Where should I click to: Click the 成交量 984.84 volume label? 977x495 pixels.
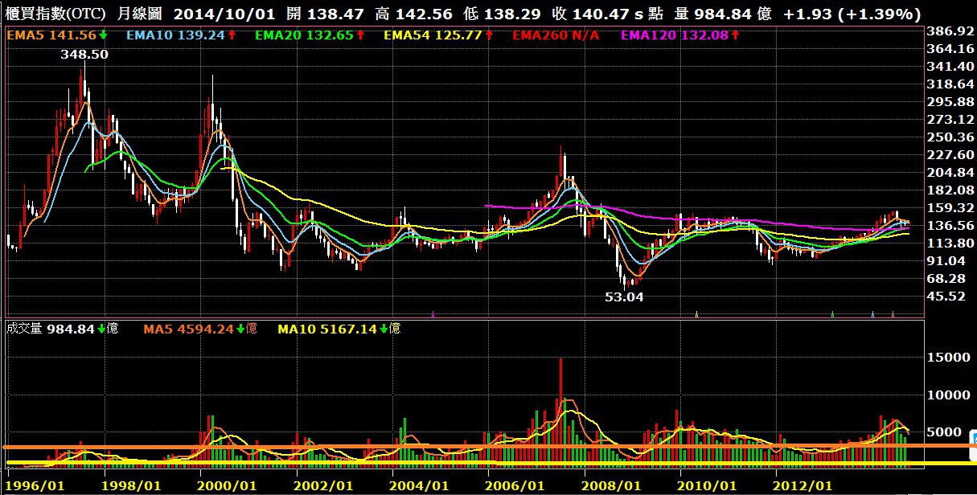point(62,329)
